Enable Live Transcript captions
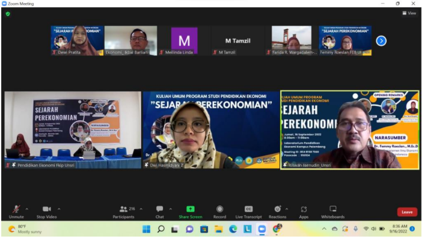The width and height of the screenshot is (422, 240). (x=248, y=212)
